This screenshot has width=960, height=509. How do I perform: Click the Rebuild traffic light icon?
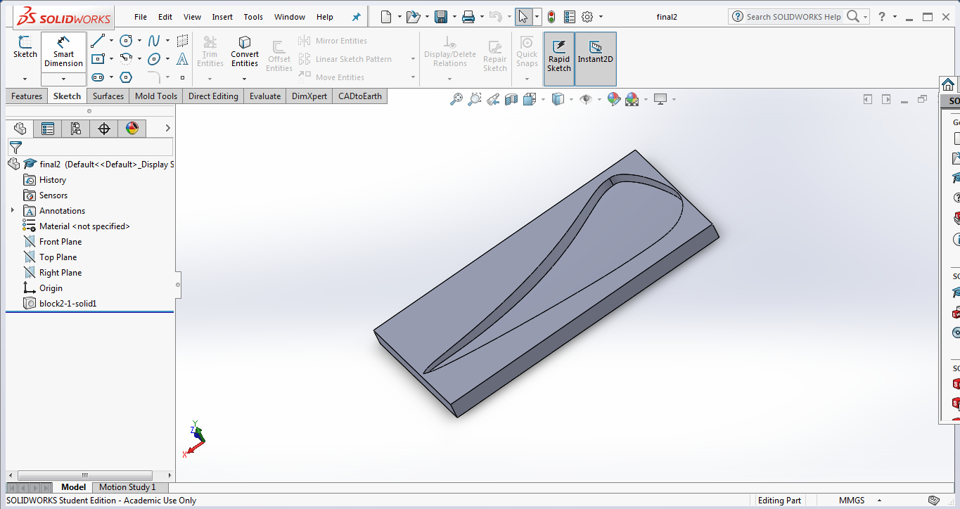551,17
